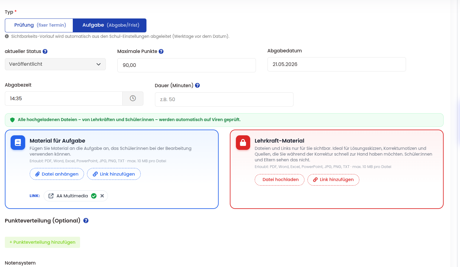460x267 pixels.
Task: Click the external-link icon on AA Multimedia
Action: coord(51,196)
